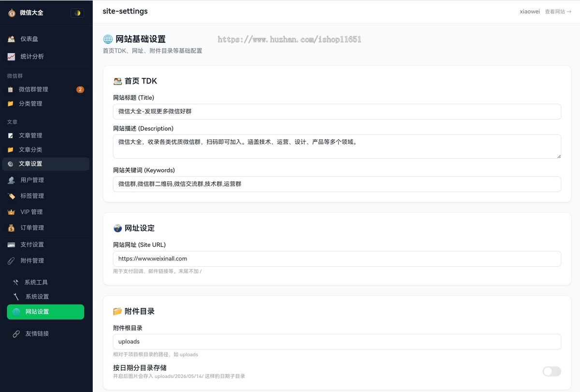Screen dimensions: 580x392
Task: Focus 网站网址 (Site URL) input field
Action: pos(337,258)
